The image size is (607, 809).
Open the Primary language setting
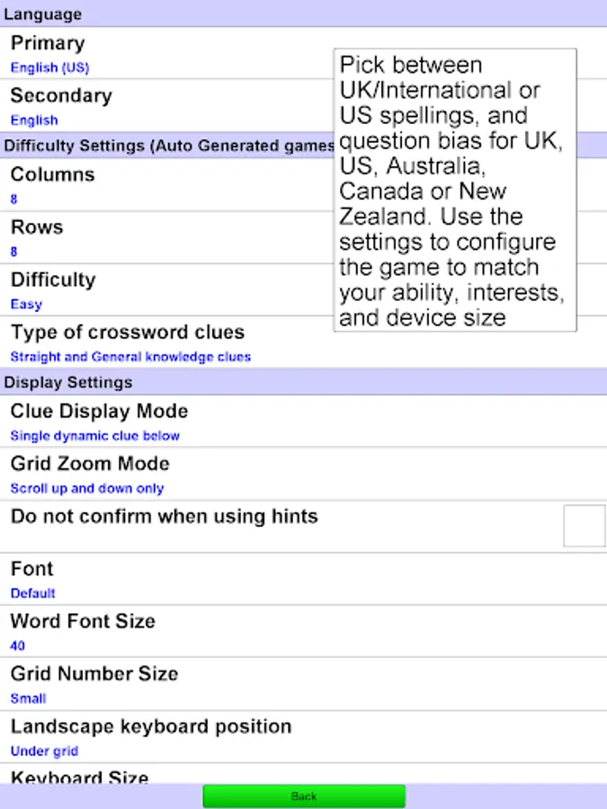(162, 53)
